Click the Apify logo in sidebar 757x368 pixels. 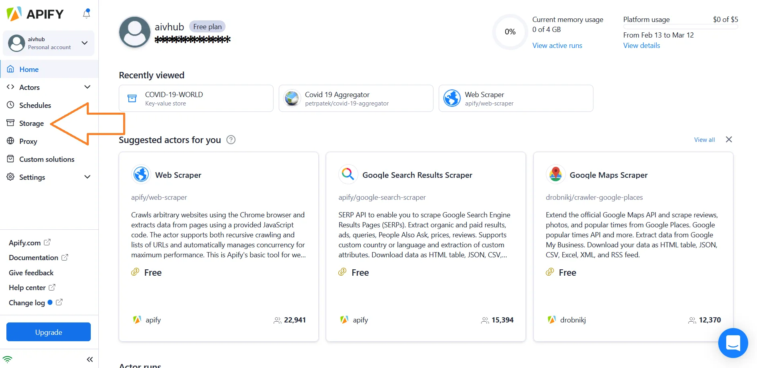35,14
